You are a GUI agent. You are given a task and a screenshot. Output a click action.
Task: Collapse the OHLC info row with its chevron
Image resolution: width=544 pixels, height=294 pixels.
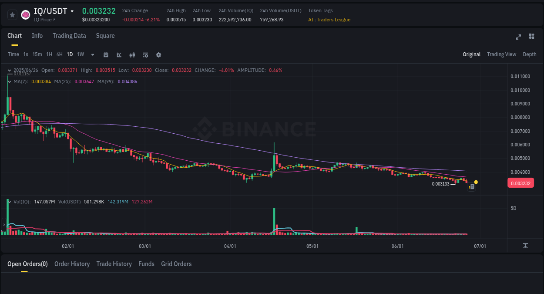pyautogui.click(x=9, y=70)
